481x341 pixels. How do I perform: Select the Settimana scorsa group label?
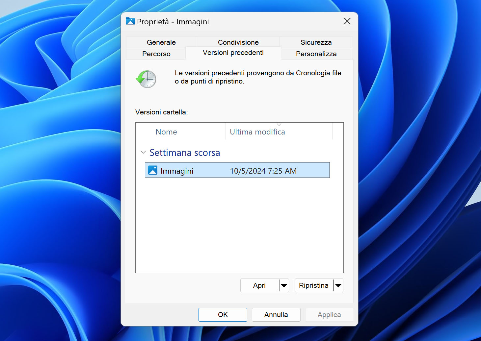click(185, 153)
